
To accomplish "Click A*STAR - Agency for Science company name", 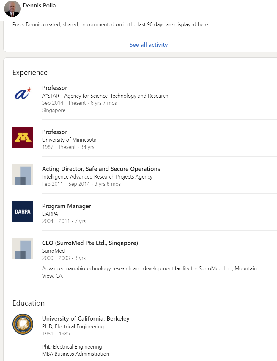I will 105,96.
